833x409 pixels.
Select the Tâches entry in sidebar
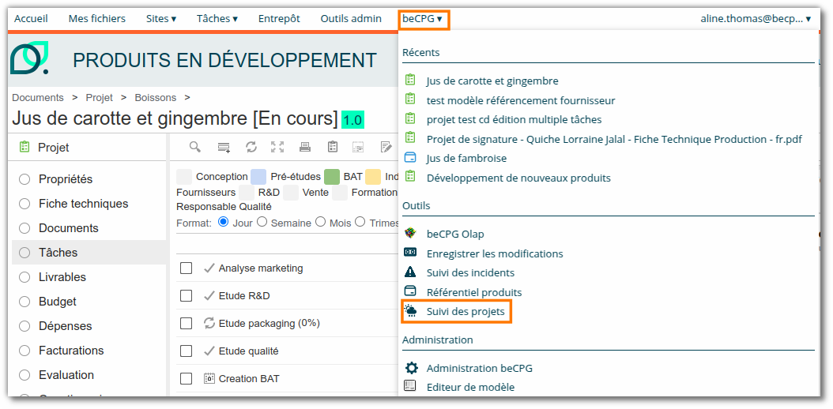89,253
